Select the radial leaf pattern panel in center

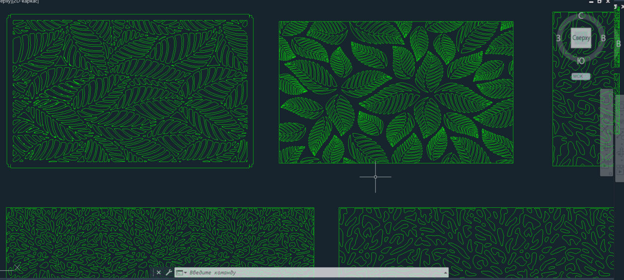395,92
